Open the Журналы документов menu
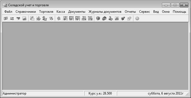This screenshot has height=98, width=191. pos(105,12)
